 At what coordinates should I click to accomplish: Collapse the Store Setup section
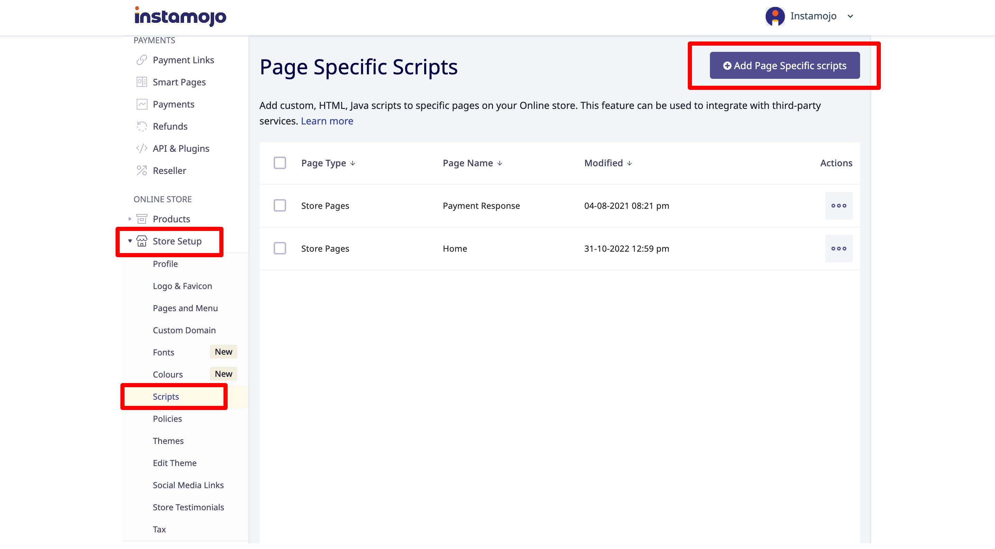pos(130,241)
